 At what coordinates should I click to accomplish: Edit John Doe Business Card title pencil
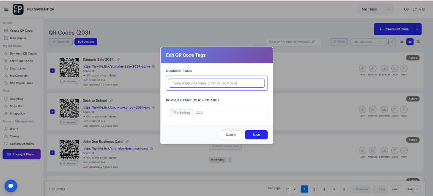click(127, 142)
